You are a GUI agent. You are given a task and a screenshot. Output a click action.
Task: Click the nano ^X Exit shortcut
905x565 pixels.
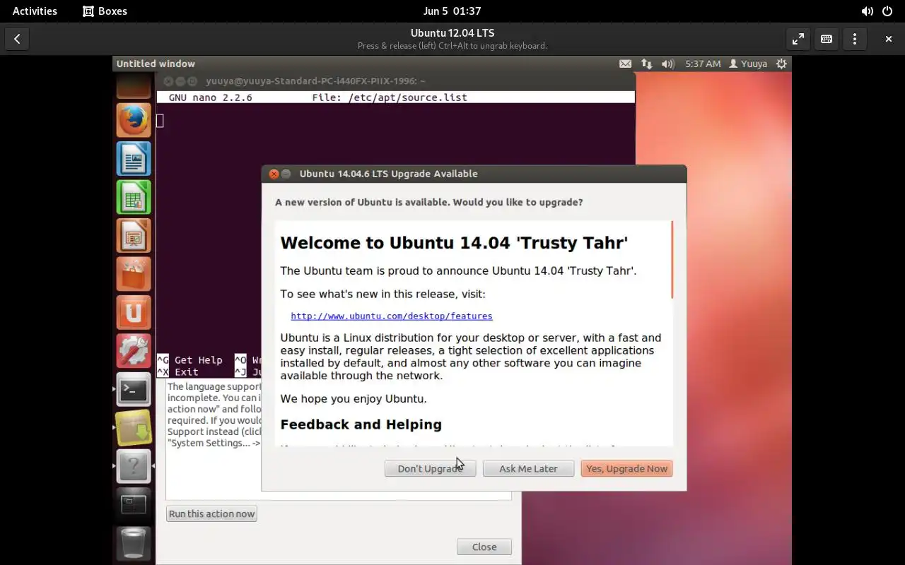click(x=177, y=372)
